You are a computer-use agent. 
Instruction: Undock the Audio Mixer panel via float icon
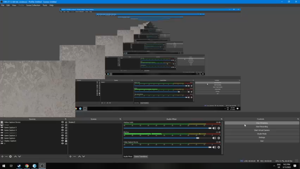point(222,119)
